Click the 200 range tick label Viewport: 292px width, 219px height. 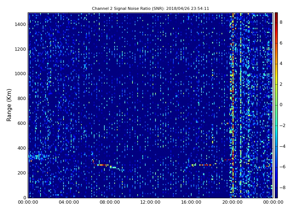click(x=22, y=173)
